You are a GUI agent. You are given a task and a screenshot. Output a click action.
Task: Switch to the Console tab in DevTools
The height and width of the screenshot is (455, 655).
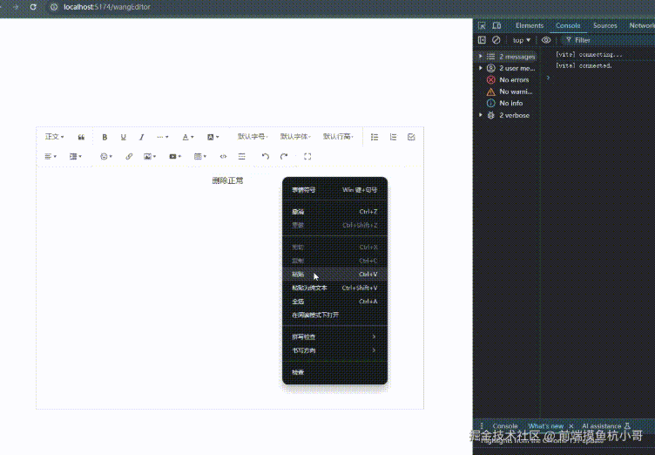coord(568,25)
